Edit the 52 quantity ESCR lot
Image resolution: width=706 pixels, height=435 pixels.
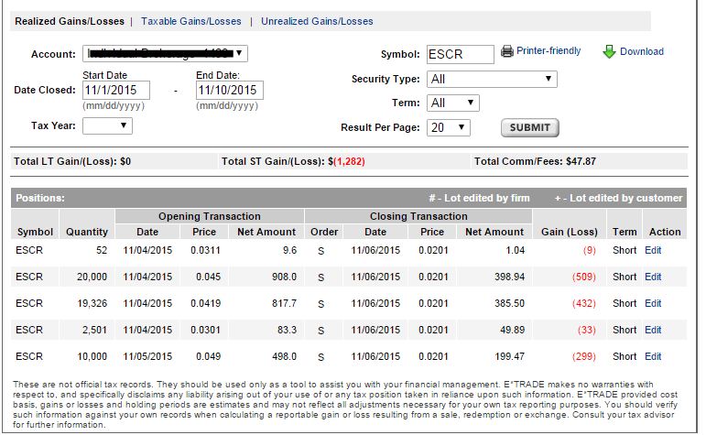(653, 250)
